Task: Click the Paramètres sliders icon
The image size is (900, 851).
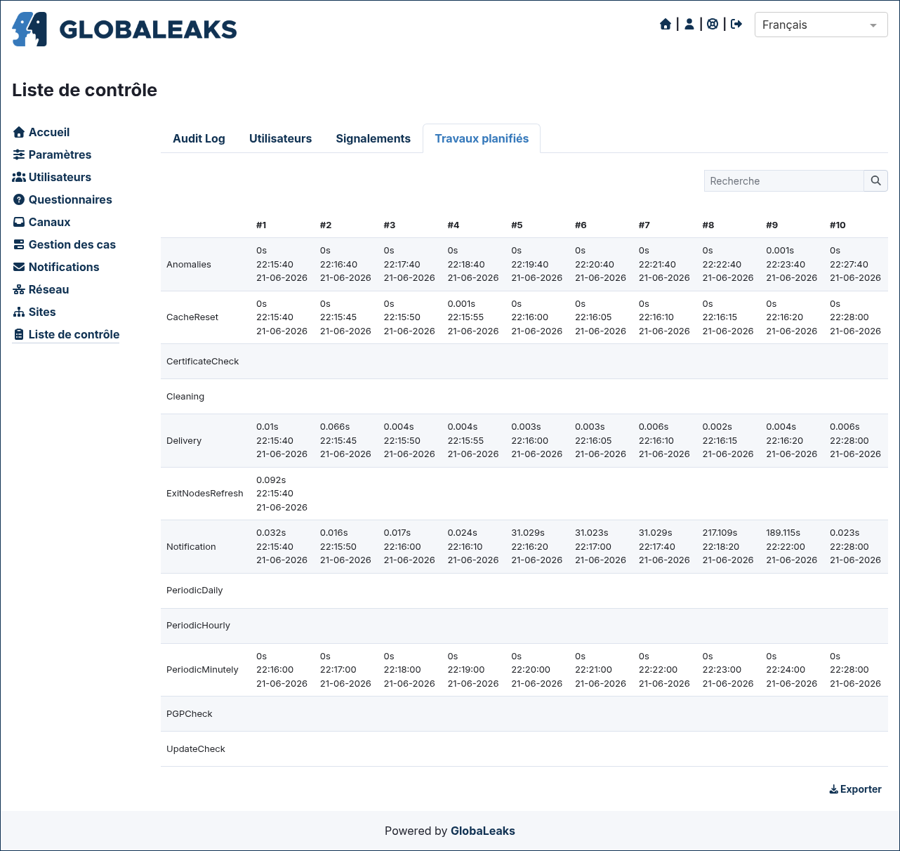Action: [19, 154]
